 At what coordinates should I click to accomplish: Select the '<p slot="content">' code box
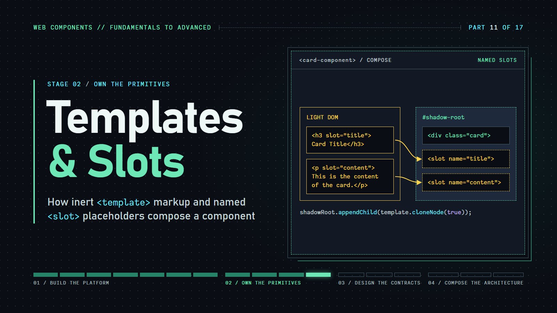click(350, 176)
